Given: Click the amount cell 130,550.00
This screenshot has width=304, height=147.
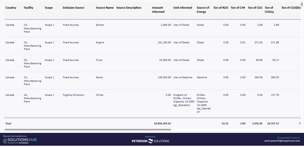Looking at the screenshot, I should click(x=164, y=77).
